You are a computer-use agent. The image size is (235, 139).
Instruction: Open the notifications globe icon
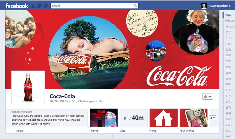coord(45,6)
